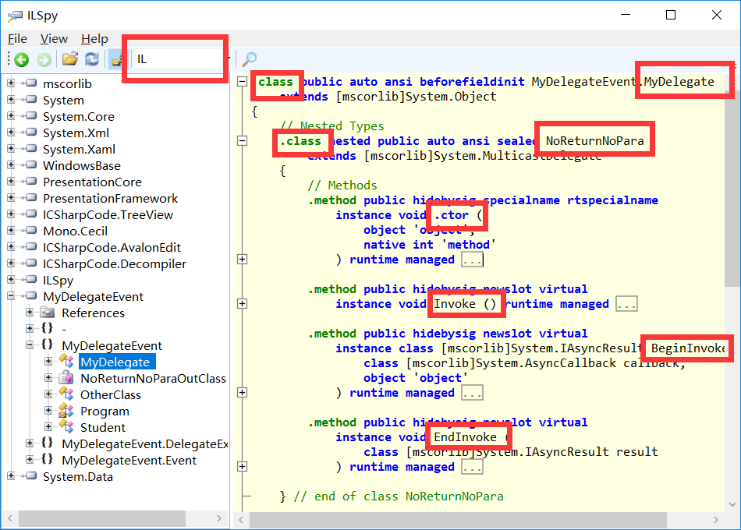Click the .ctor folded body ellipsis
The image size is (741, 530).
click(x=472, y=260)
